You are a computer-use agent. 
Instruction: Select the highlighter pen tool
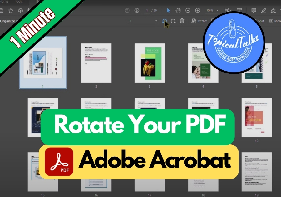pyautogui.click(x=263, y=10)
